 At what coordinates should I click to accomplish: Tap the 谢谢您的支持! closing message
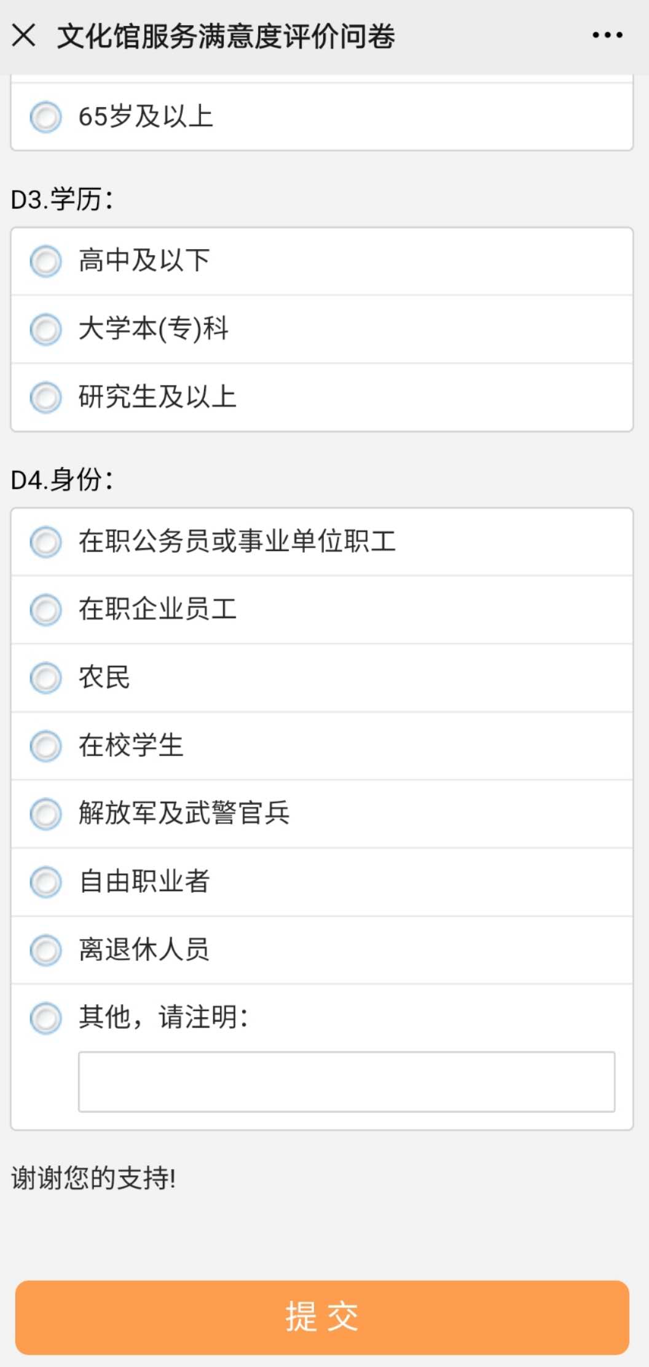[94, 1178]
